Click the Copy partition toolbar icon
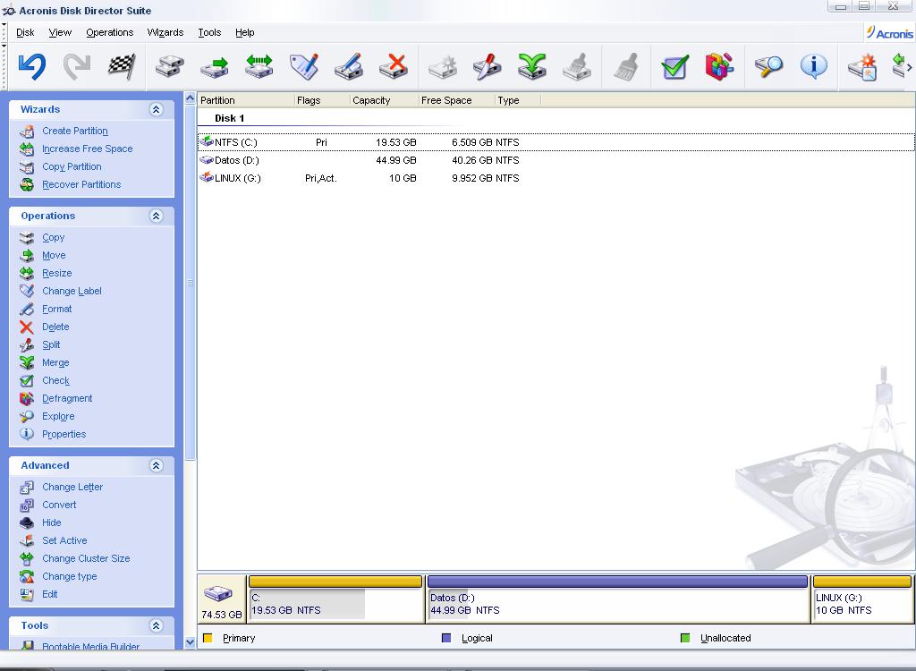The width and height of the screenshot is (916, 671). point(170,66)
